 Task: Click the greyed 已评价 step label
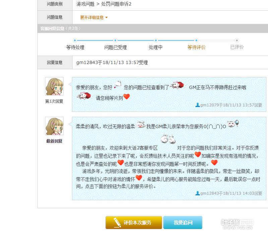click(x=237, y=47)
